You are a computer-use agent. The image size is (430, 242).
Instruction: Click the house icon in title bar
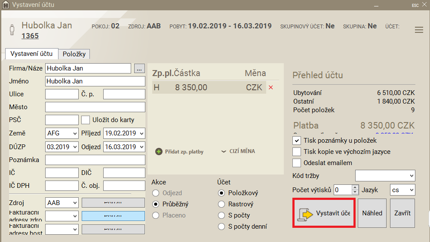(x=6, y=5)
